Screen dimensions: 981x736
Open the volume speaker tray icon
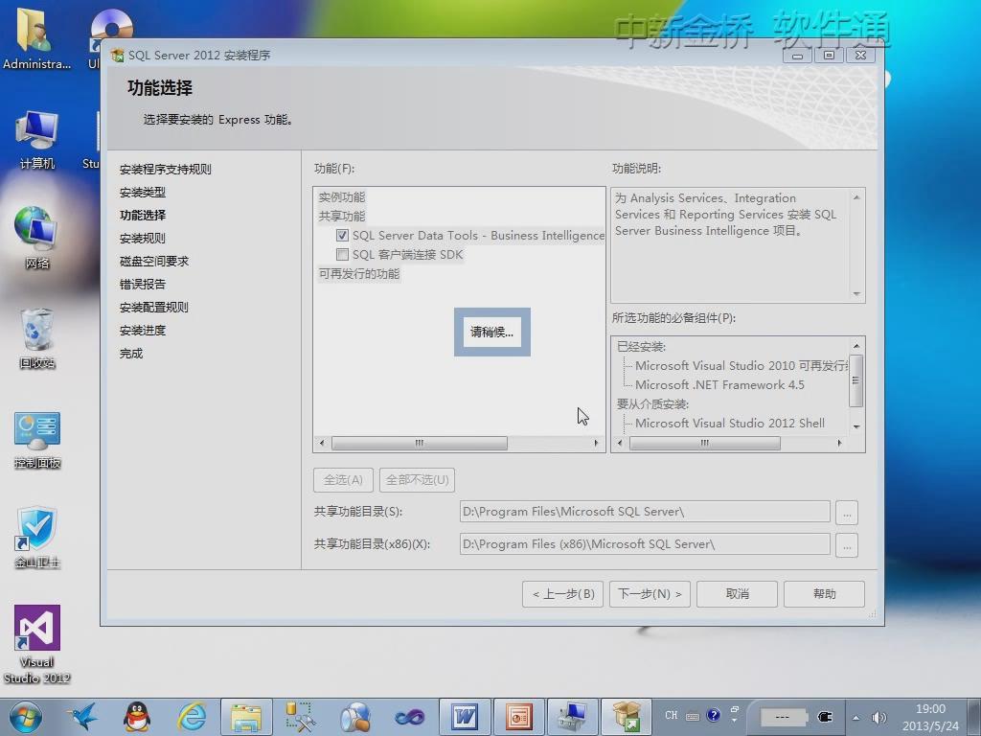(x=879, y=718)
